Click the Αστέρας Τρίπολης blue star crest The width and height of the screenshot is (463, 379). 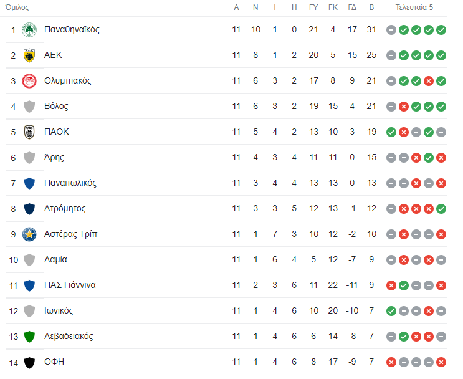[29, 234]
